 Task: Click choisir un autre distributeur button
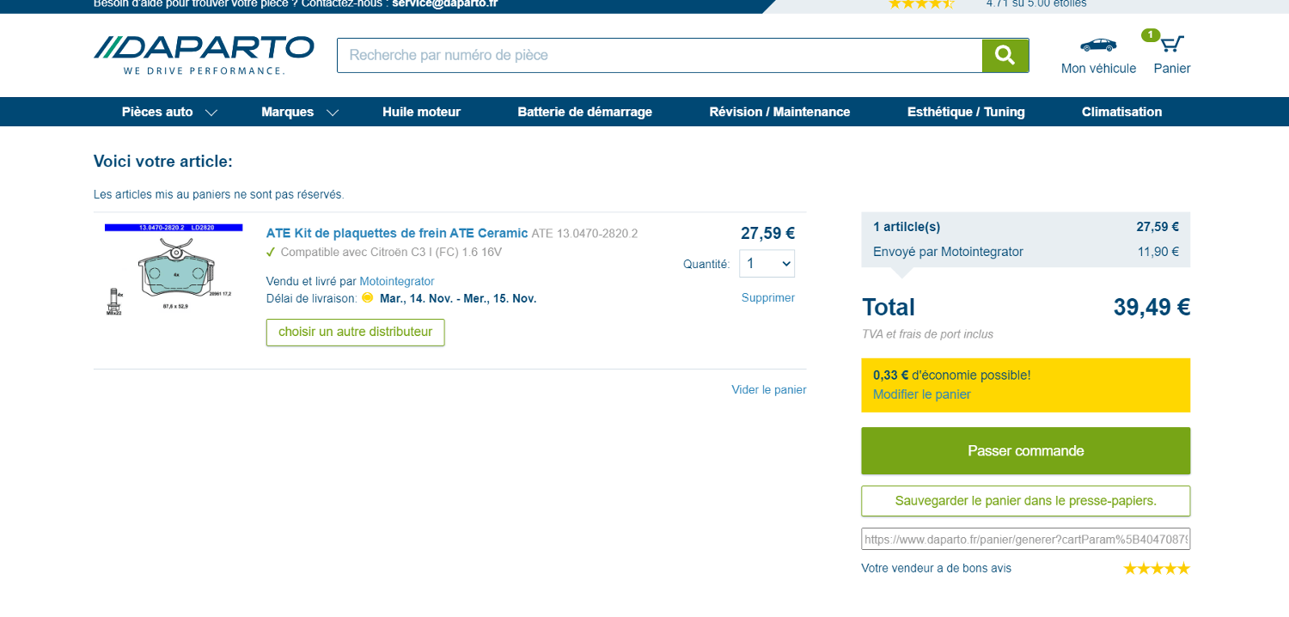point(355,332)
